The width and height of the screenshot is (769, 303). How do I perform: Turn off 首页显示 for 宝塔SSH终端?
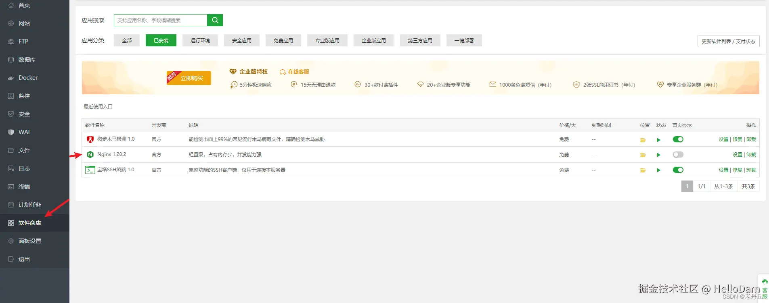678,170
